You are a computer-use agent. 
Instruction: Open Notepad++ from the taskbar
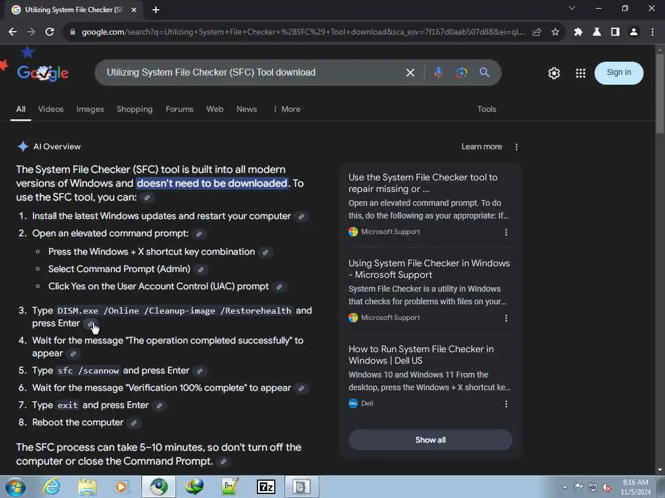tap(230, 487)
